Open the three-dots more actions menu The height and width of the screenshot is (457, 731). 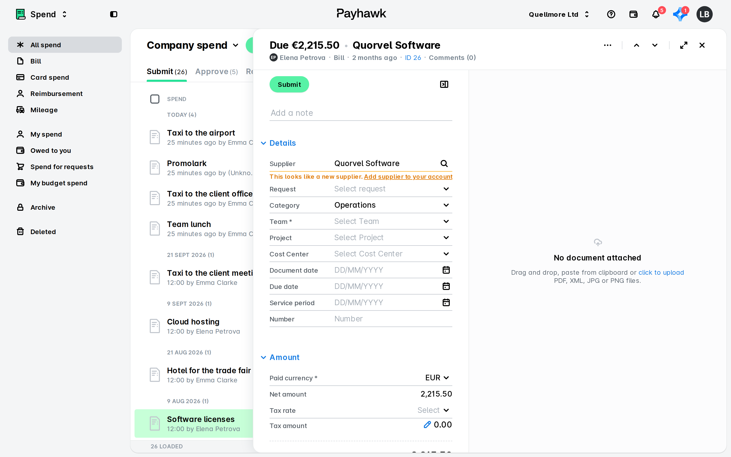[607, 45]
